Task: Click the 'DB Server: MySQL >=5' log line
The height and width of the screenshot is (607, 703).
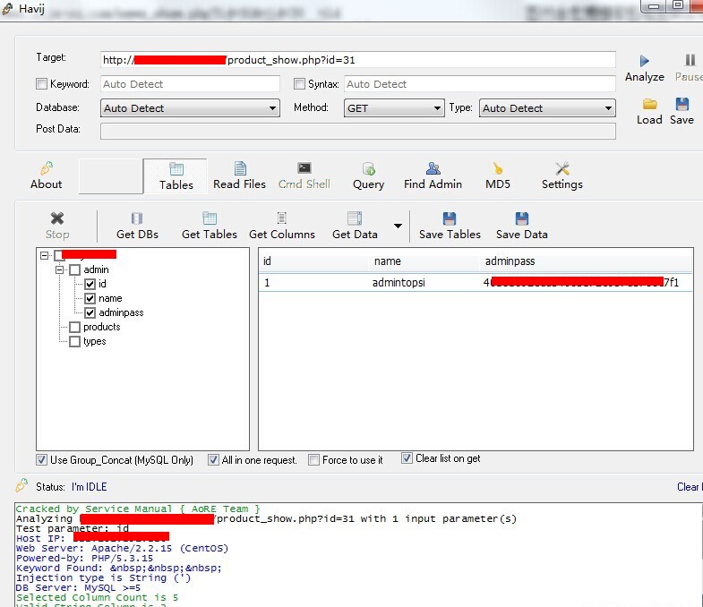Action: pyautogui.click(x=78, y=587)
